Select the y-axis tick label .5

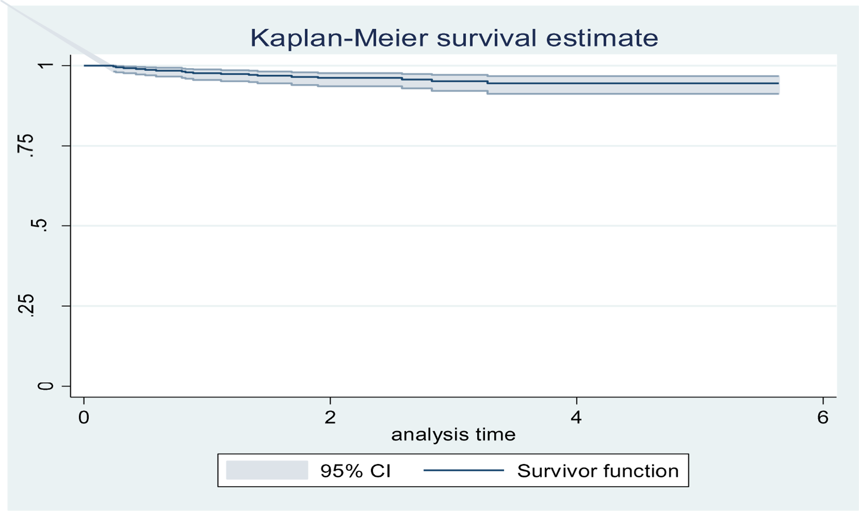click(39, 225)
